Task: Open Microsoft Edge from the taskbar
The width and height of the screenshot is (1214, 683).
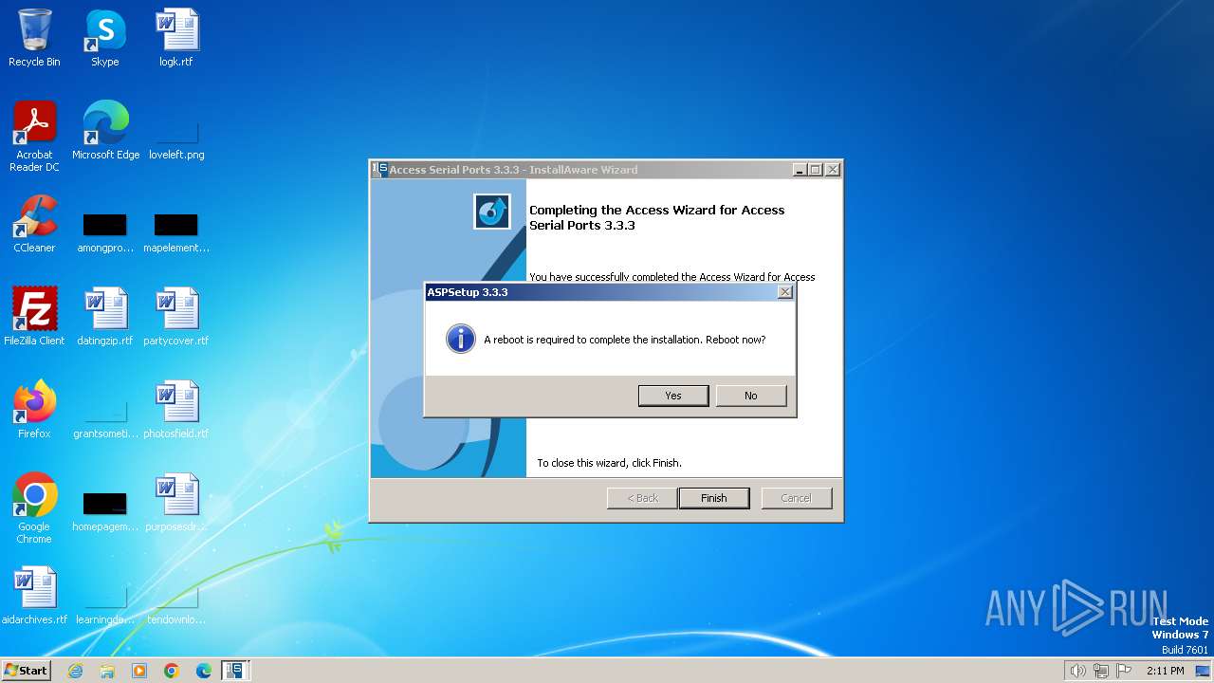Action: (203, 671)
